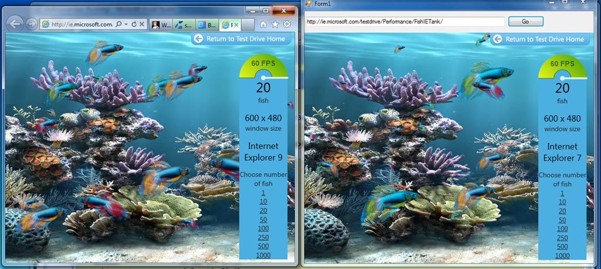Click the "Internet Explorer 9" browser label

264,151
